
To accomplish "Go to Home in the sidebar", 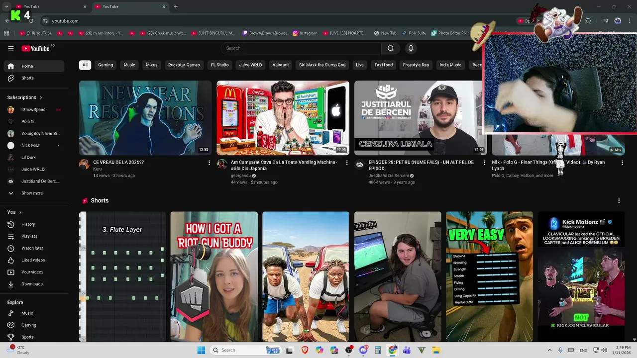I will coord(34,66).
